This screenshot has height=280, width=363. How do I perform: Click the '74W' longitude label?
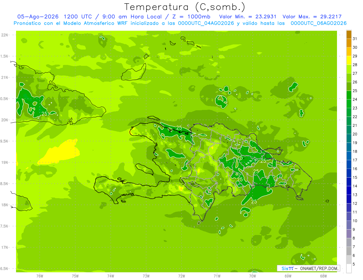tap(111, 276)
